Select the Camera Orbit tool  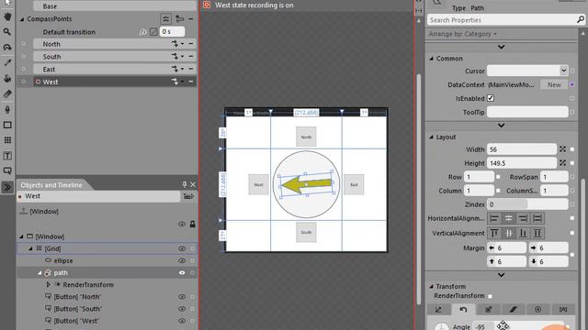pos(7,48)
